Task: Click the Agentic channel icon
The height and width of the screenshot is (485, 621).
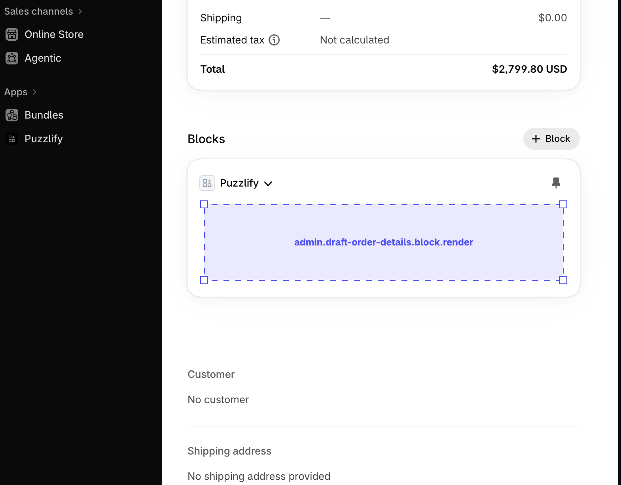Action: 12,58
